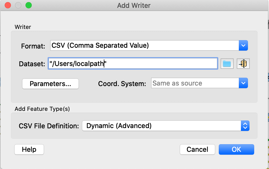Click the Help button
The width and height of the screenshot is (269, 169).
pyautogui.click(x=29, y=149)
